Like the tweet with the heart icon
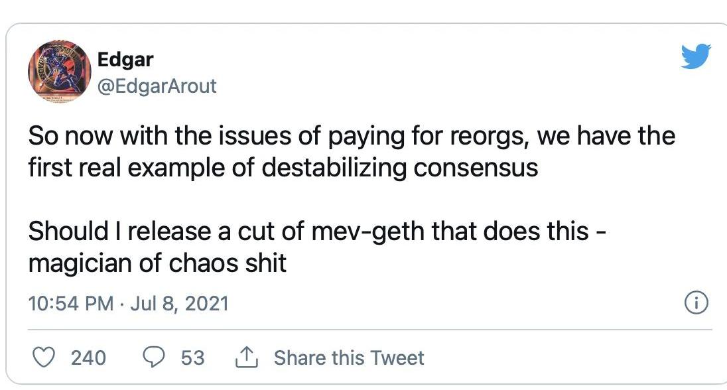Screen dimensions: 727x390 click(x=44, y=357)
